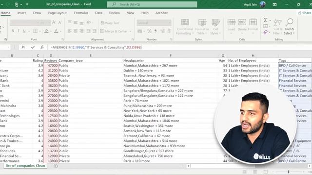Confirm formula with the checkmark icon
The image size is (312, 175).
33,47
